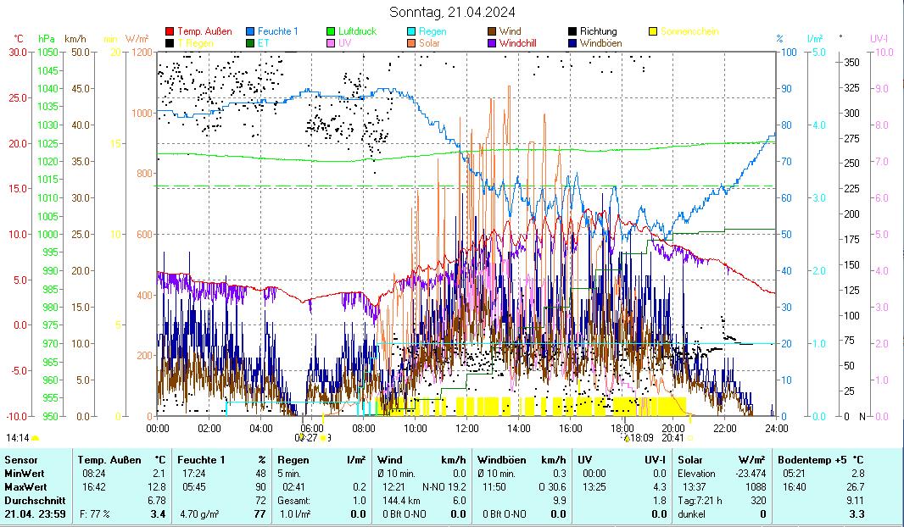Click the sun icon beside 14:14
Screen dimensions: 904x527
pyautogui.click(x=36, y=438)
